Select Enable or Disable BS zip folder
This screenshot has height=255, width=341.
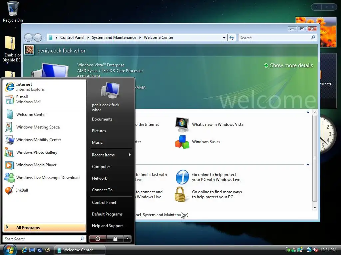pos(11,49)
